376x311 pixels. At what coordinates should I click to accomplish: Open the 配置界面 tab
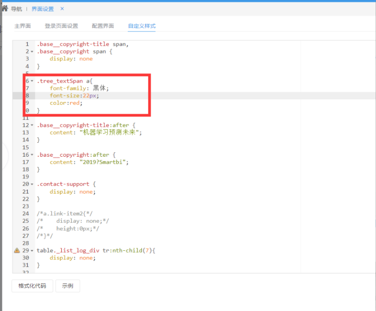click(103, 26)
